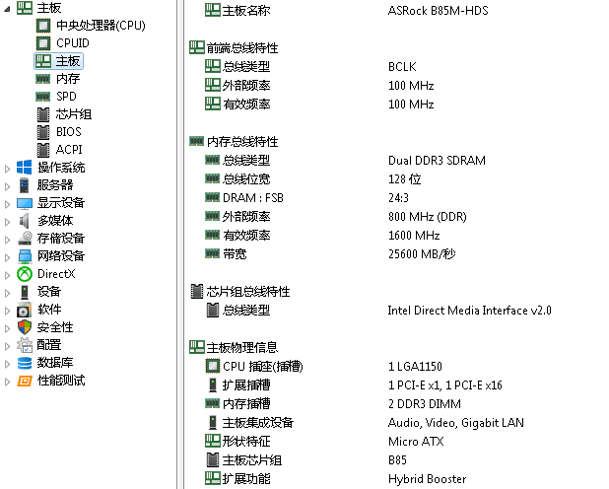This screenshot has width=609, height=489.
Task: Click the 25600 MB/秒 bandwidth value
Action: coord(422,254)
